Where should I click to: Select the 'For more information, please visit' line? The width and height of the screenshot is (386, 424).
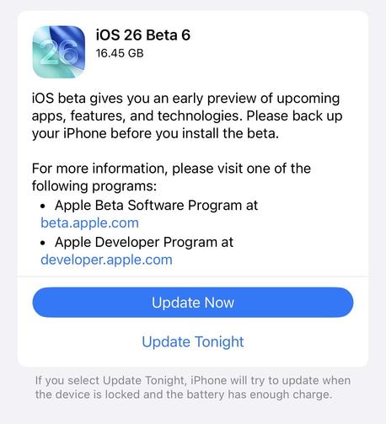pyautogui.click(x=171, y=169)
